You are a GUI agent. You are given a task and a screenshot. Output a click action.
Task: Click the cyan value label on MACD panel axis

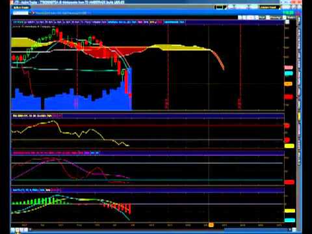(289, 220)
